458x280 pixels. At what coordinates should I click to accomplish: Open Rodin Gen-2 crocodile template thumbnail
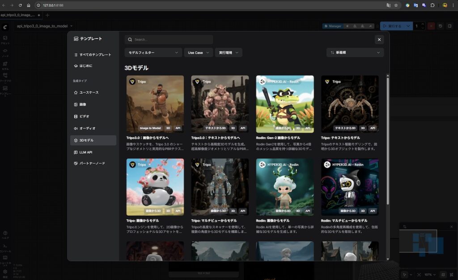284,104
